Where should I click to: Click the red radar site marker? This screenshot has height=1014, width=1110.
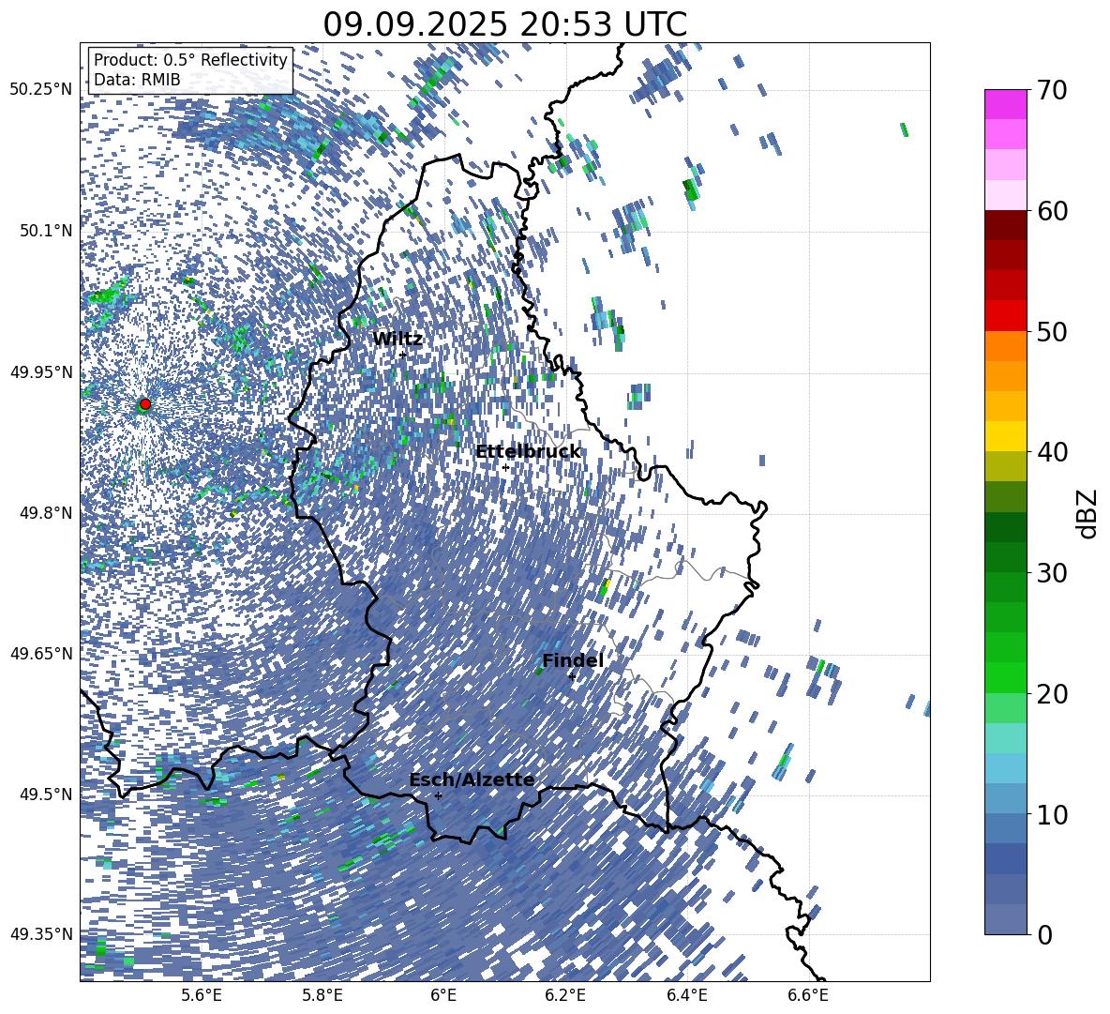145,404
